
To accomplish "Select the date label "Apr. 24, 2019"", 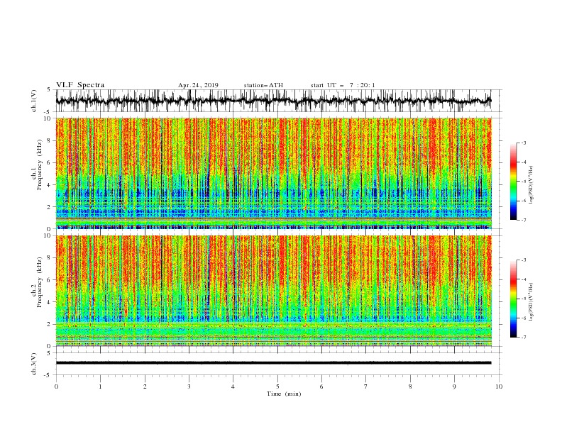I will pos(198,85).
